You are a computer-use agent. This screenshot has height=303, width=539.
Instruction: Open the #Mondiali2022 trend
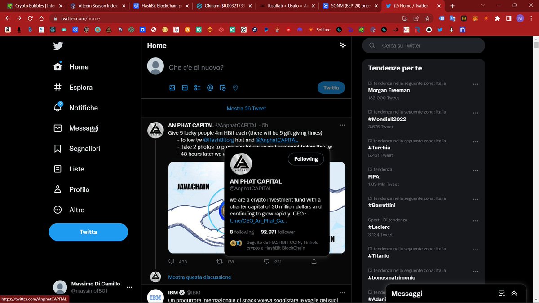pyautogui.click(x=387, y=119)
